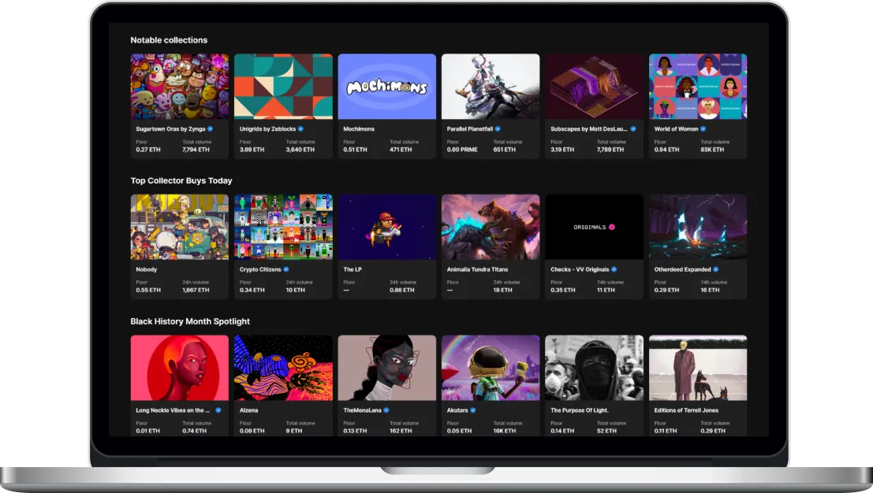873x493 pixels.
Task: Open The Purpose Of Light black-and-white photo
Action: [x=594, y=368]
